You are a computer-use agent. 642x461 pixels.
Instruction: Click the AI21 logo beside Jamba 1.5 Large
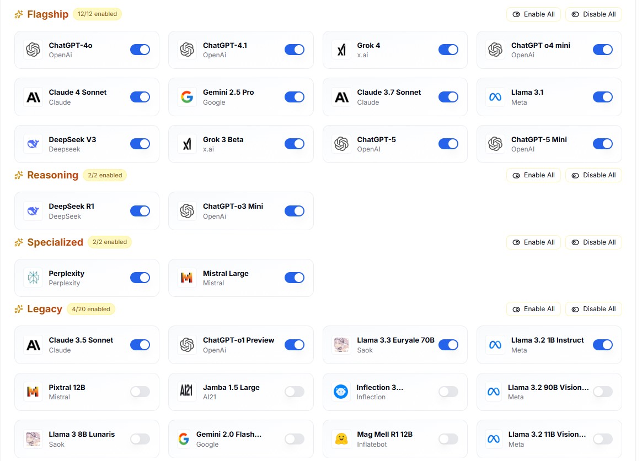[x=187, y=392]
